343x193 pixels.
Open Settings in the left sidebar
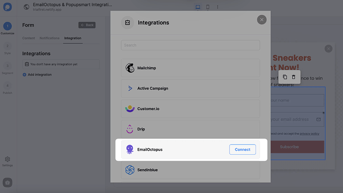pyautogui.click(x=7, y=162)
